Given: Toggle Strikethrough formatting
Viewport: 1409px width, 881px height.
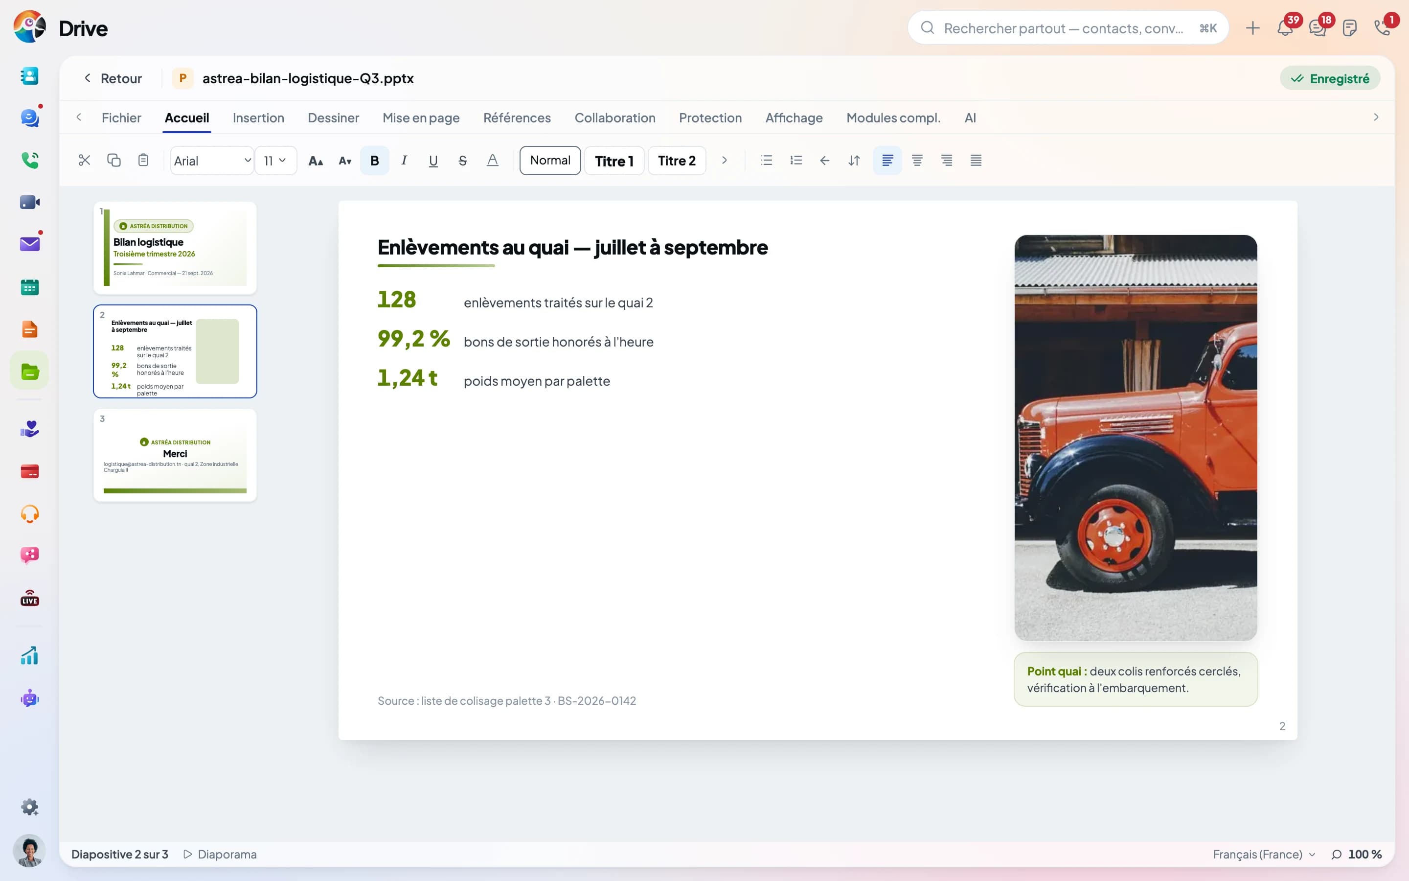Looking at the screenshot, I should 463,160.
